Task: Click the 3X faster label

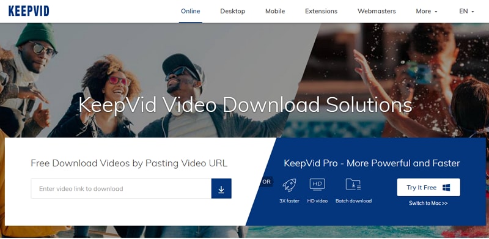Action: 289,201
